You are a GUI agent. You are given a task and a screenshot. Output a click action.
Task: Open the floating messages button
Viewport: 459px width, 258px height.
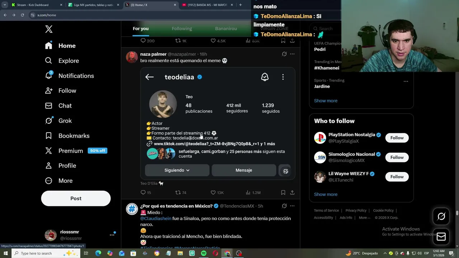[x=441, y=236]
